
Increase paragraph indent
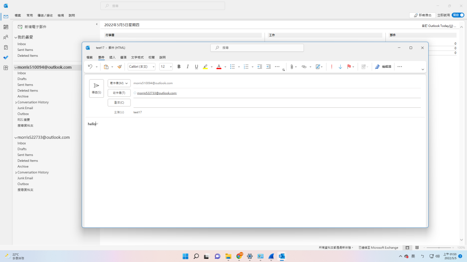[268, 67]
